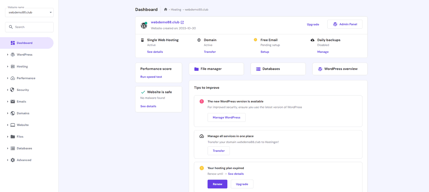Click into the sidebar Search field

[29, 27]
